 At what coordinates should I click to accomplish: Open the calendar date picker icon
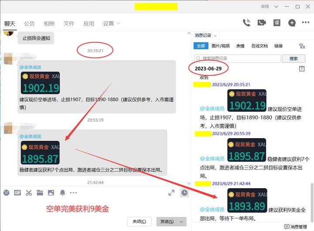click(302, 69)
